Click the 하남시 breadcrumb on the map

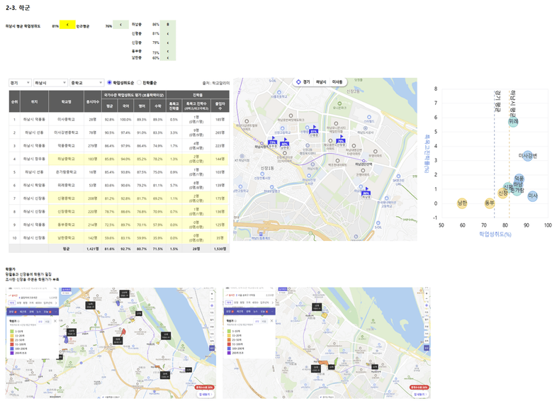tap(321, 81)
